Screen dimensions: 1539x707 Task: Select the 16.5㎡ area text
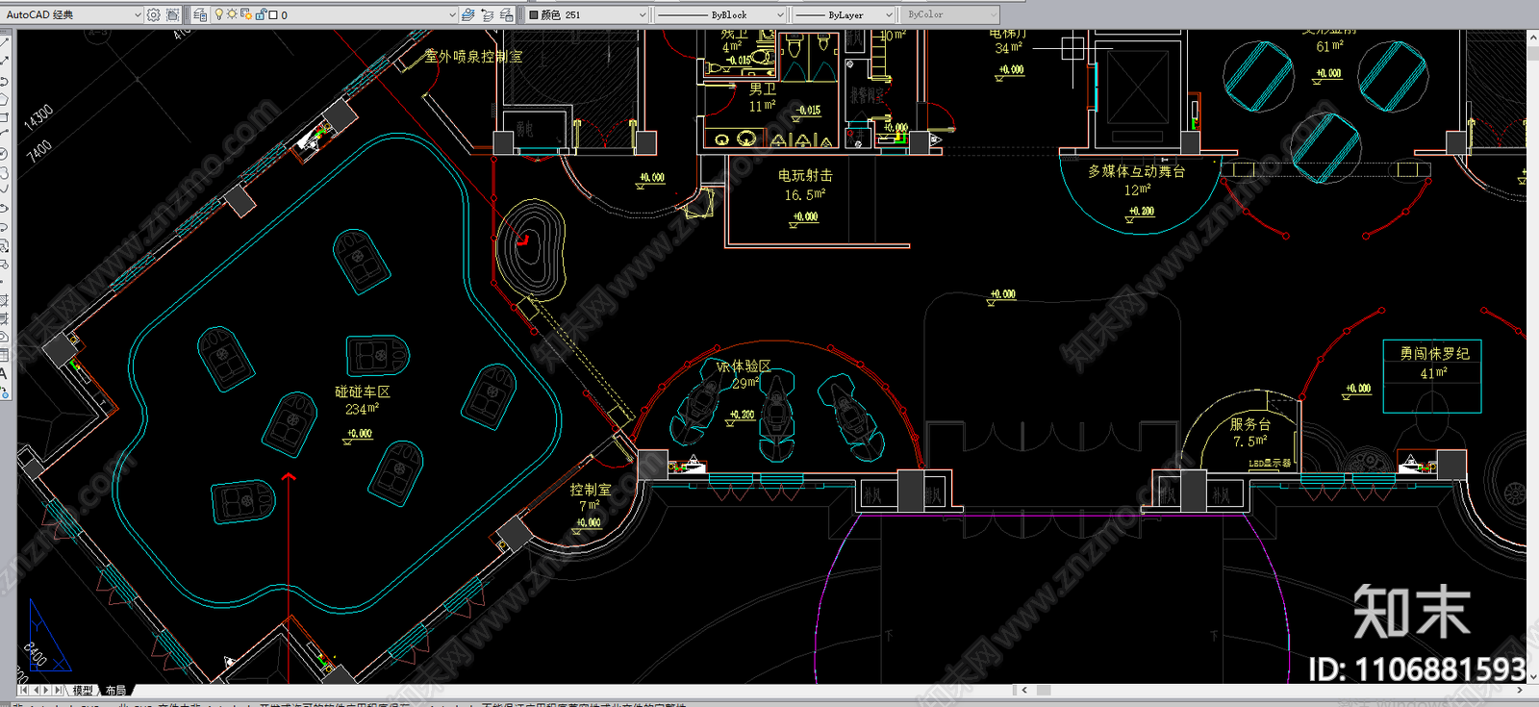click(x=805, y=194)
